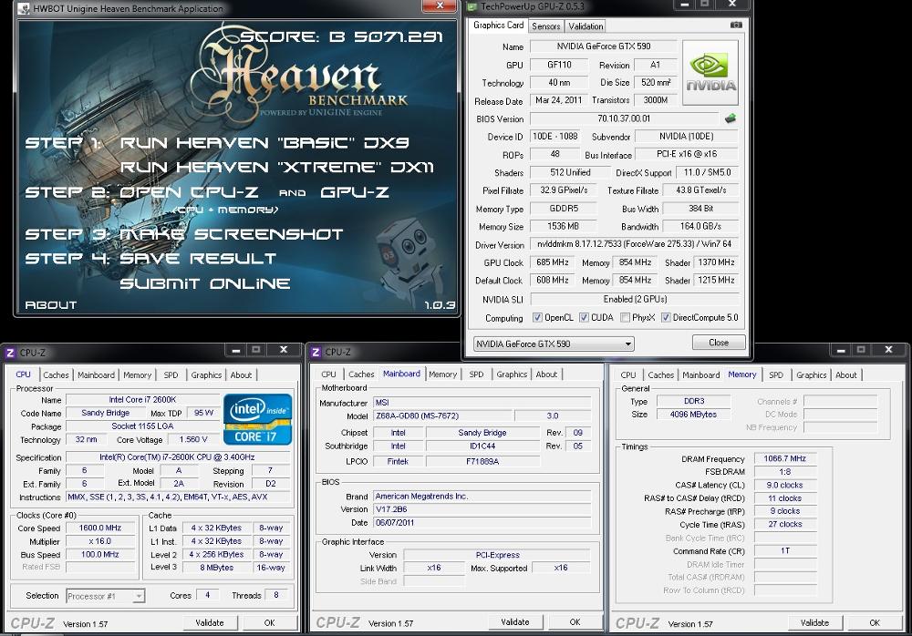Click the CPU-Z title icon in the CPU window
The width and height of the screenshot is (912, 636).
tap(10, 353)
